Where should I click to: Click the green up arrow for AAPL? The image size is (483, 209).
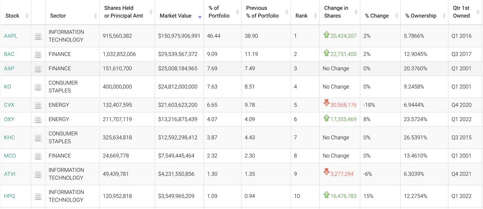tap(326, 35)
